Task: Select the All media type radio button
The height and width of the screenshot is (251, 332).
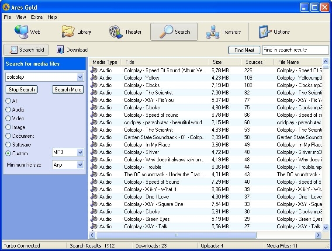Action: click(8, 101)
